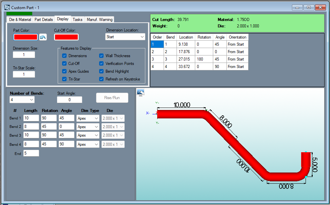Open the Manuf. Warning tab
Viewport: 330px width, 205px height.
99,20
